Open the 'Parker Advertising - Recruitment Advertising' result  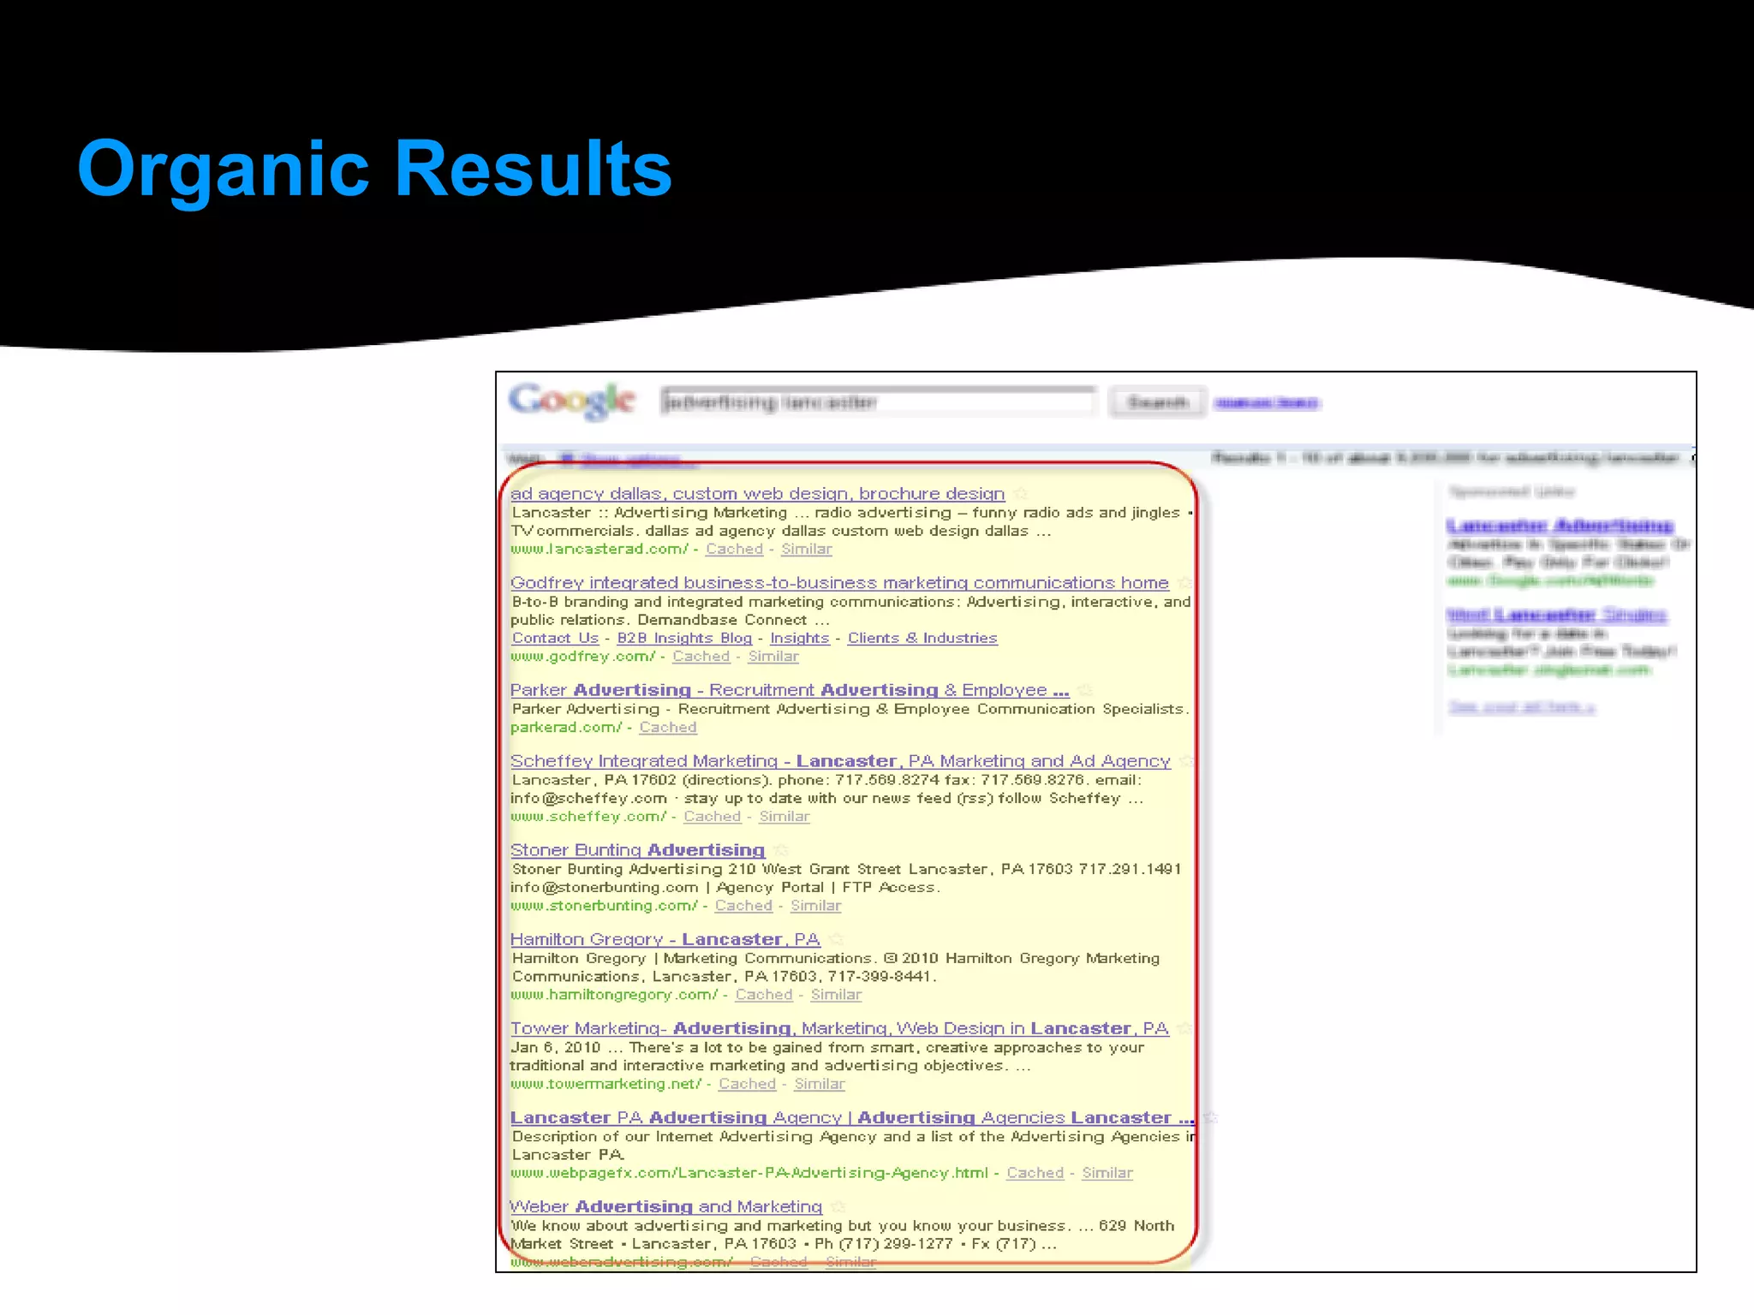point(790,690)
